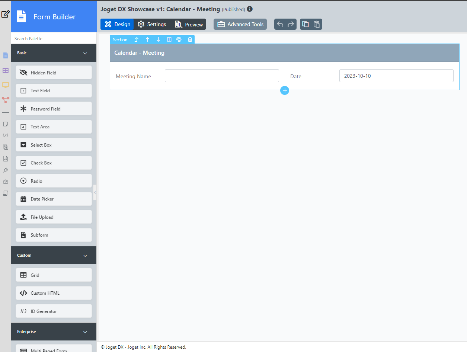Open the red Process Builder sidebar icon
The image size is (467, 352).
coord(6,100)
